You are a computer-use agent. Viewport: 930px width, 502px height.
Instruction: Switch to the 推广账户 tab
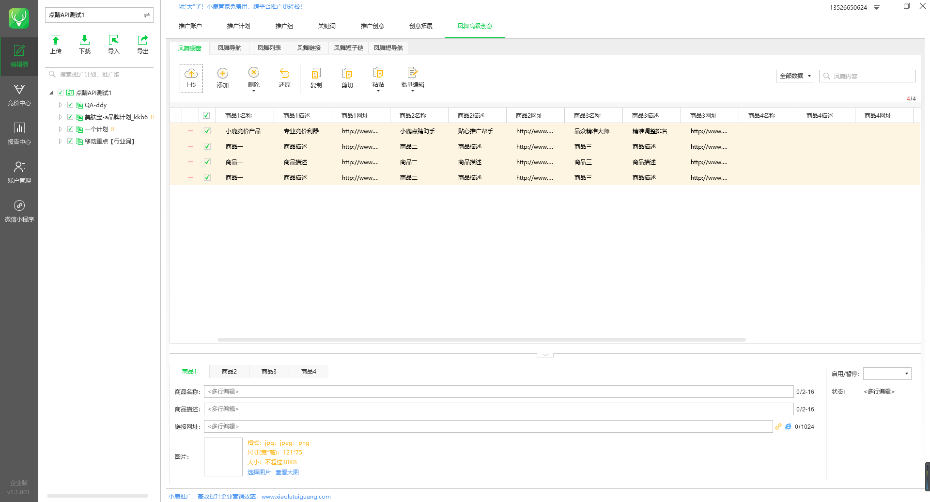coord(190,26)
